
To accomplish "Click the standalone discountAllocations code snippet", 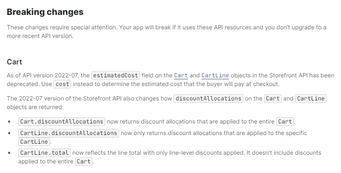I will 208,99.
